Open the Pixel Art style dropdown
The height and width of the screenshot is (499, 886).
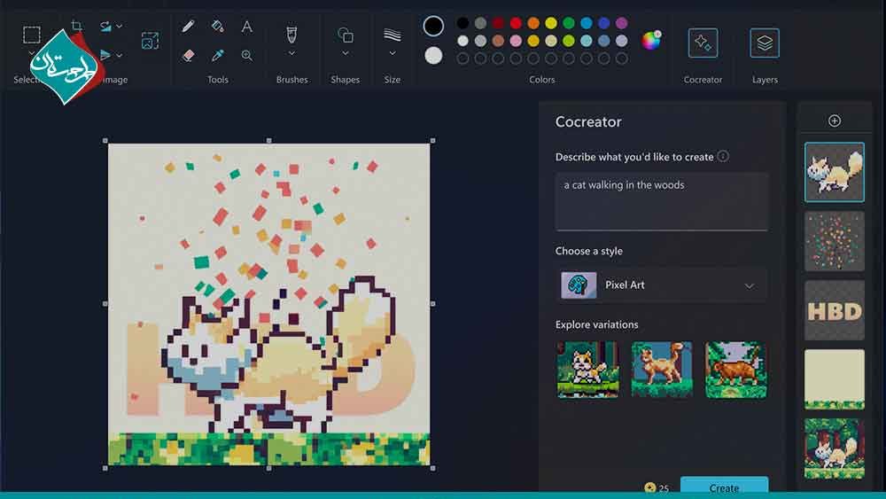[x=661, y=285]
